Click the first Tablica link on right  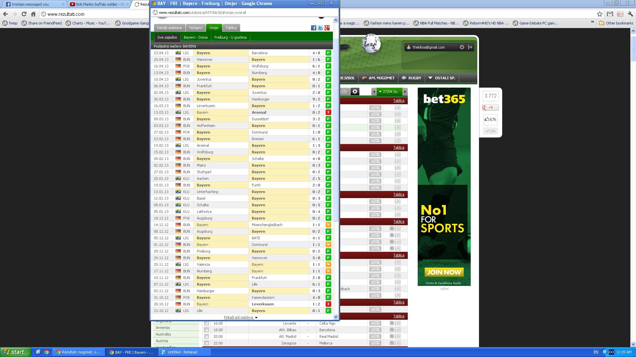[398, 100]
